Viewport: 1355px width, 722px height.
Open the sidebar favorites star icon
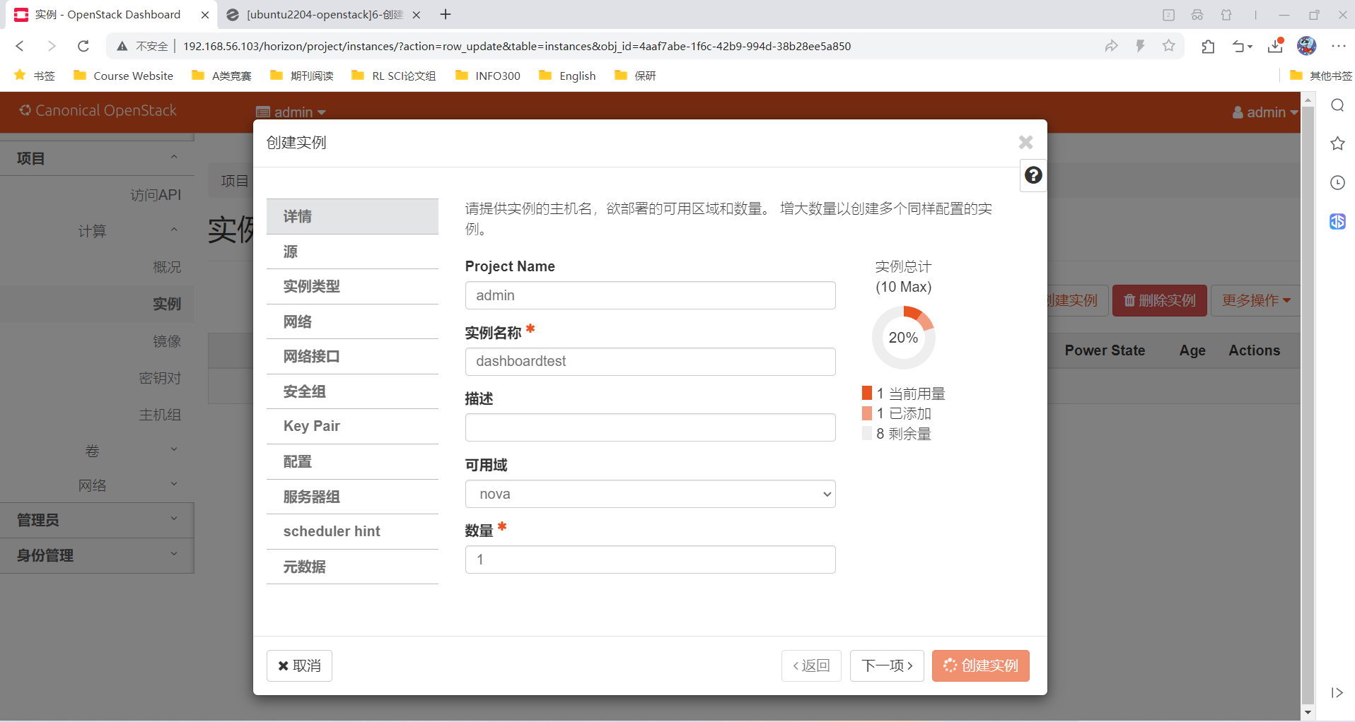(1337, 143)
